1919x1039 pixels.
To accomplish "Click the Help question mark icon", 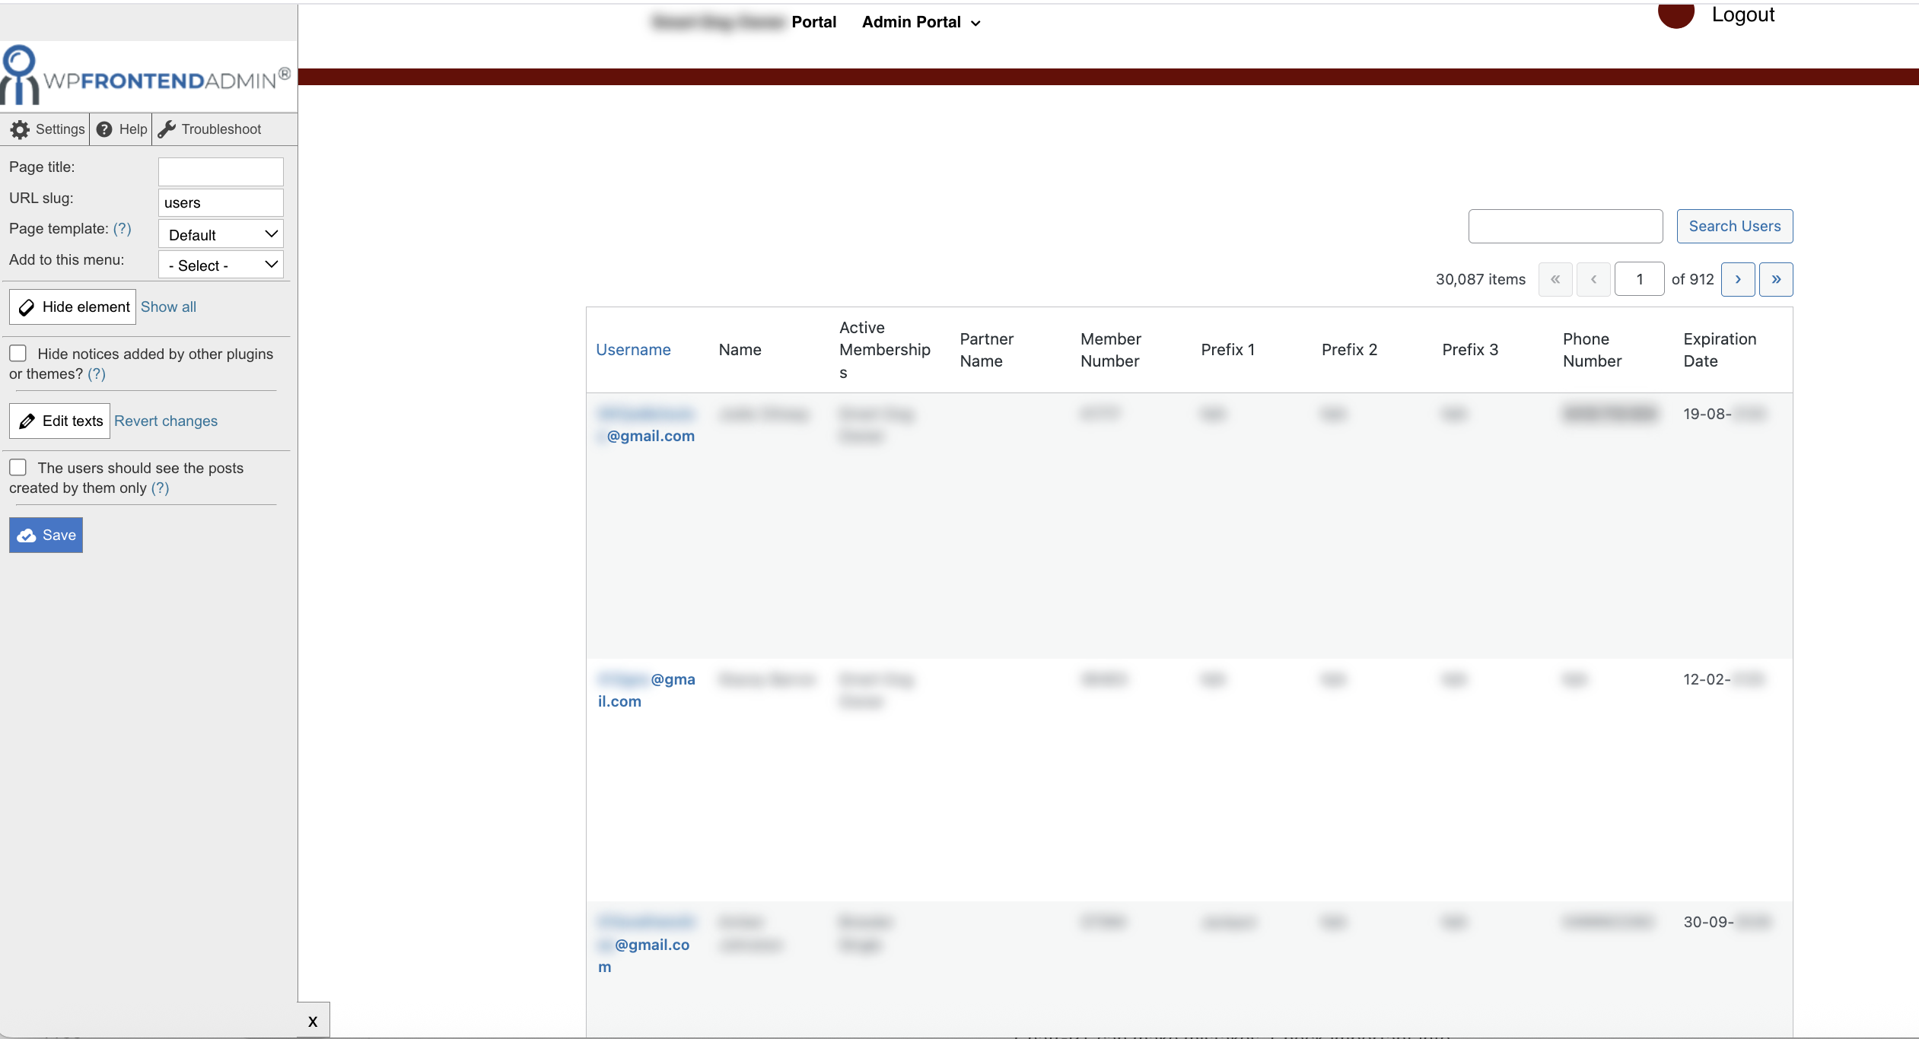I will pos(104,129).
